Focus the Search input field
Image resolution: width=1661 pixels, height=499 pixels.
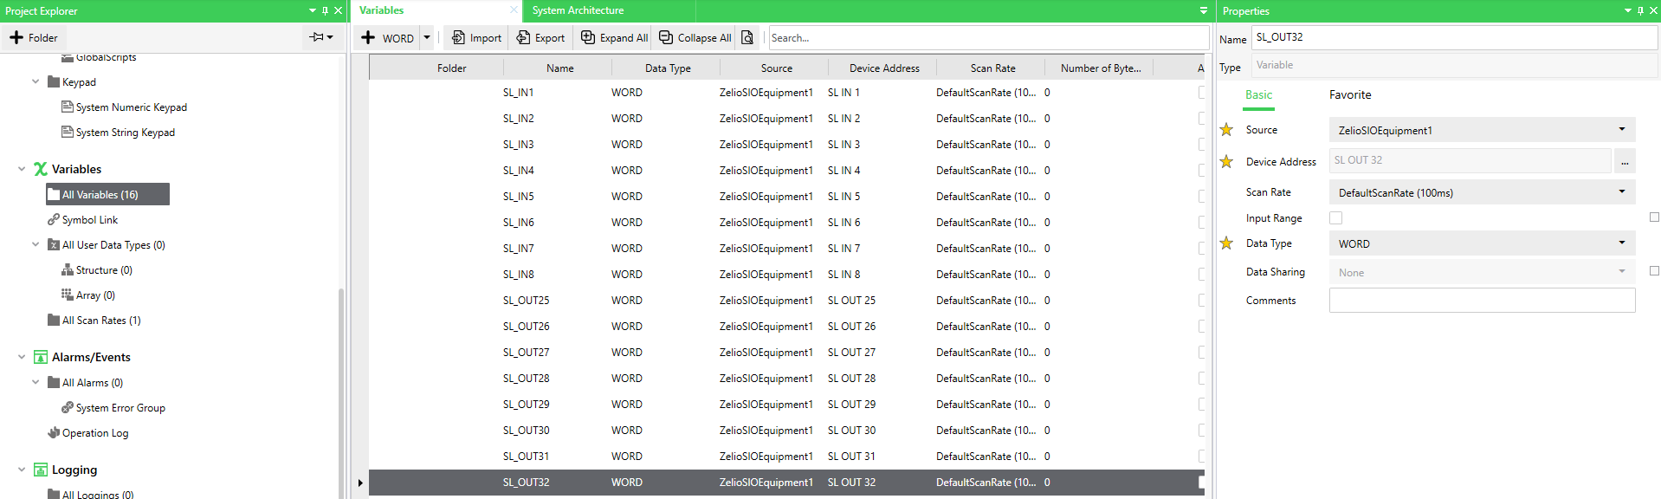point(988,38)
